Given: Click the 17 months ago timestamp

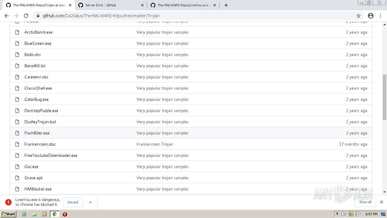Looking at the screenshot, I should coord(353,144).
